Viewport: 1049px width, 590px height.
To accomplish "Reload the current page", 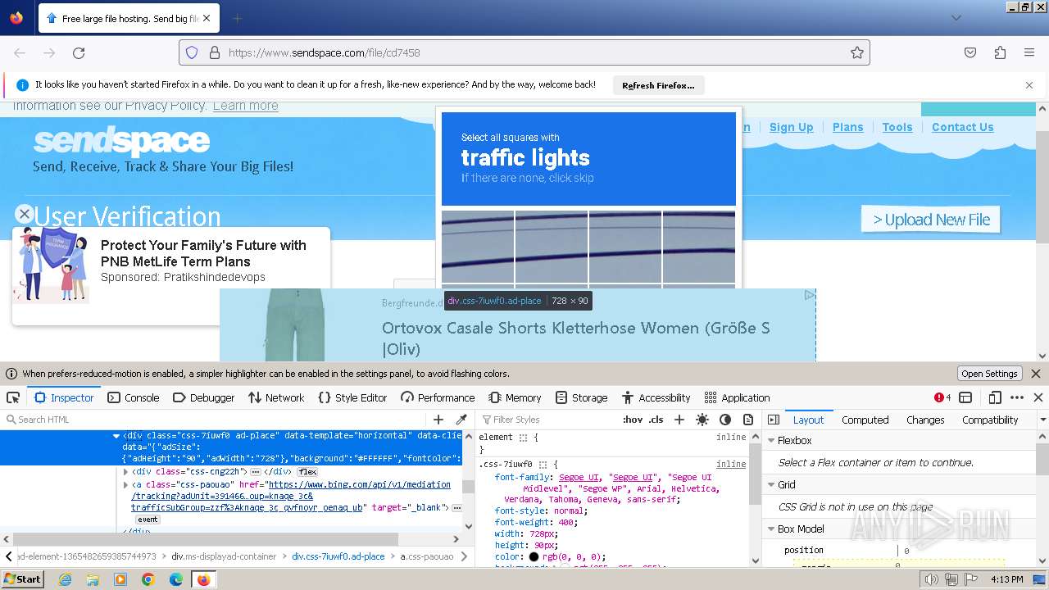I will [x=79, y=52].
